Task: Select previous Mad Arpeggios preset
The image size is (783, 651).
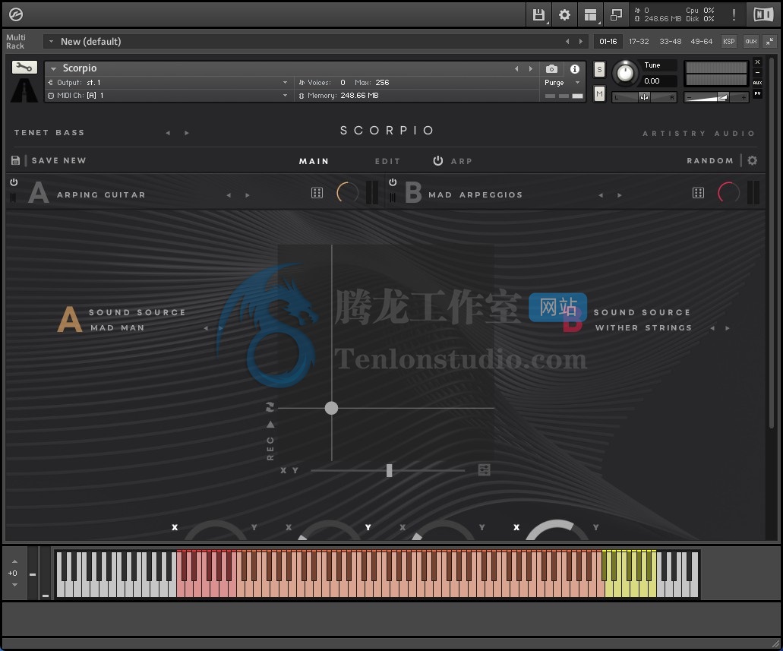Action: [601, 195]
